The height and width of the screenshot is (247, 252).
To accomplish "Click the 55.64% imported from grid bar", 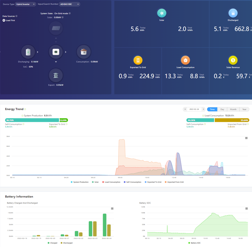I will click(x=232, y=120).
